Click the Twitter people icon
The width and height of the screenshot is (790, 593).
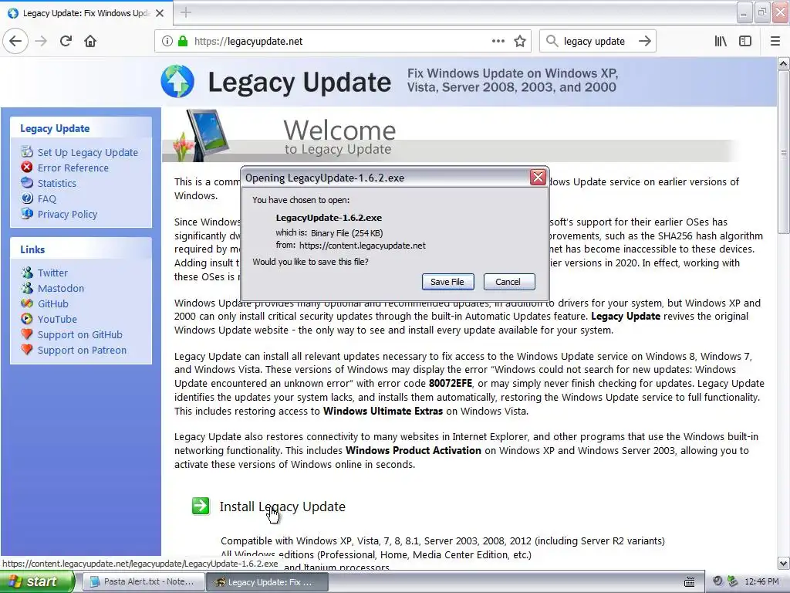(x=27, y=273)
